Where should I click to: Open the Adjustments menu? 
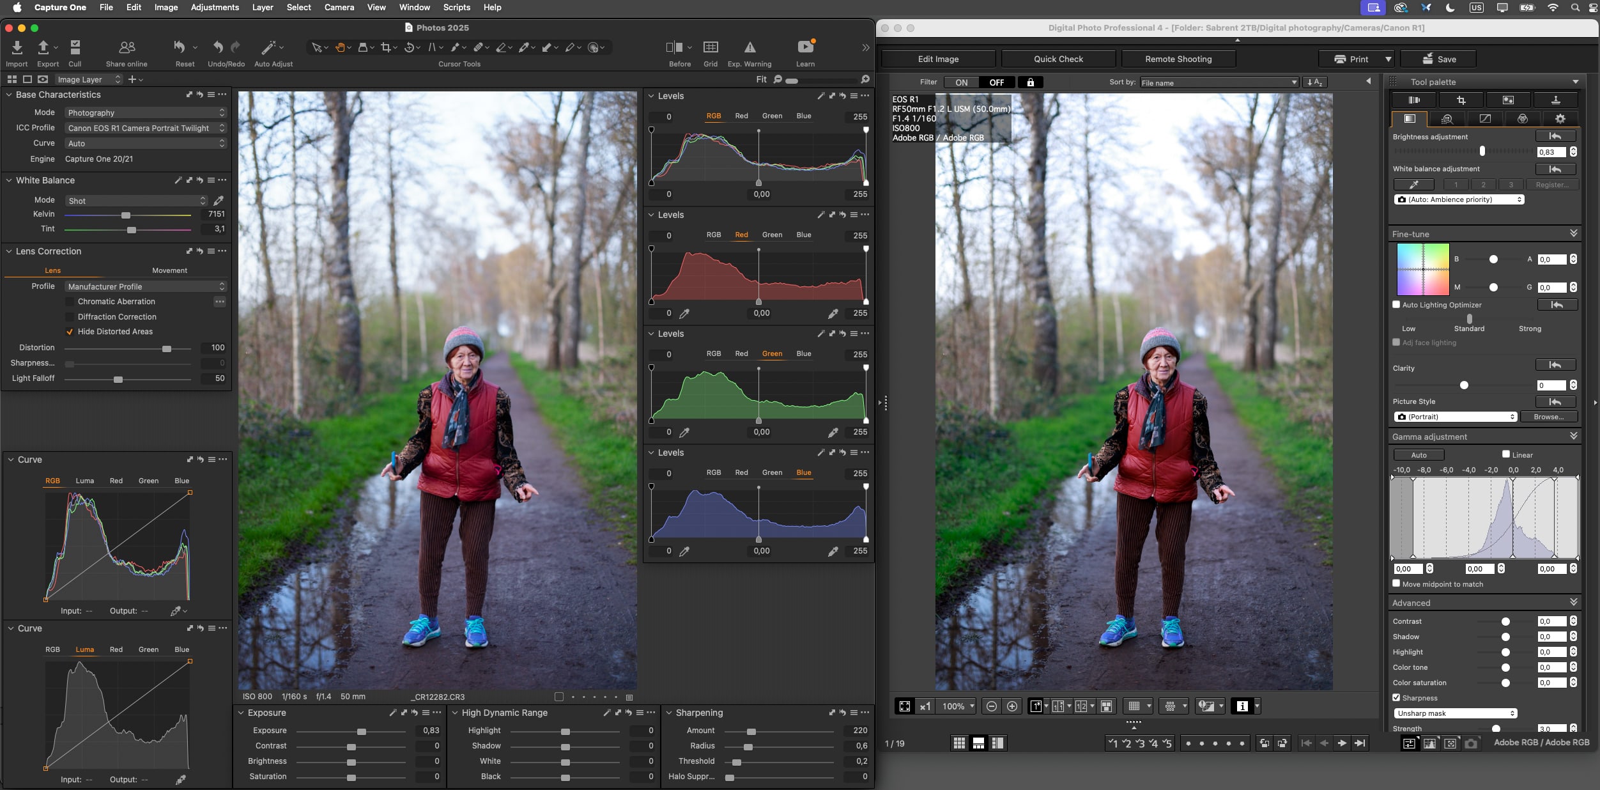(215, 8)
